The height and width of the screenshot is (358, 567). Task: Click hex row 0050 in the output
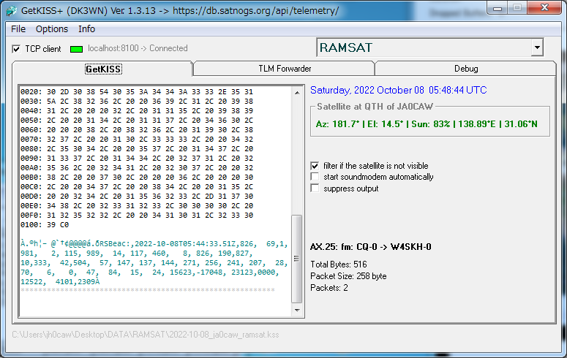pyautogui.click(x=137, y=121)
